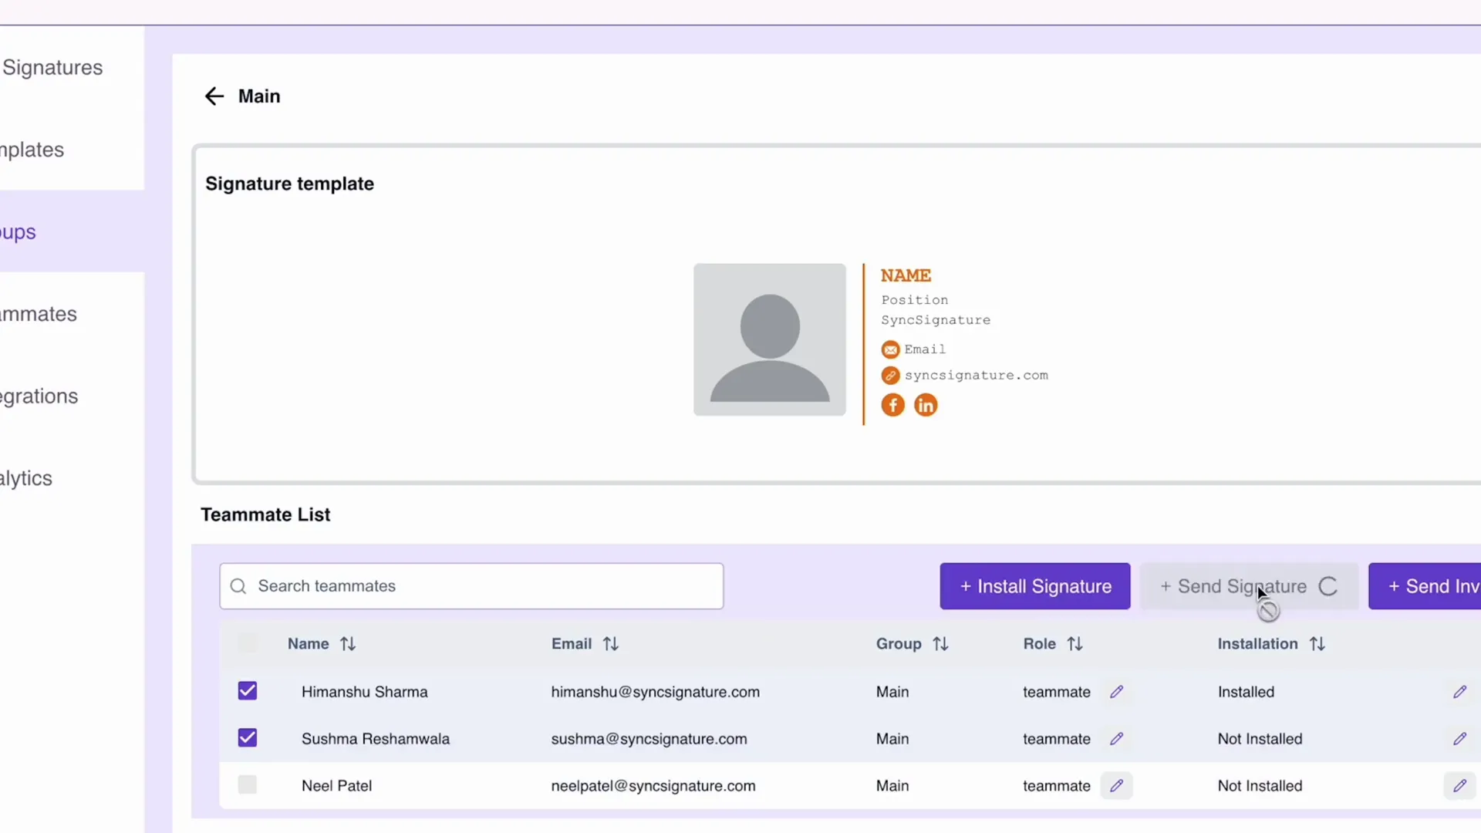Edit role pencil for Neel Patel

pyautogui.click(x=1116, y=786)
